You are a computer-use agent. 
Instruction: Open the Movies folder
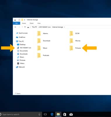tap(75, 41)
